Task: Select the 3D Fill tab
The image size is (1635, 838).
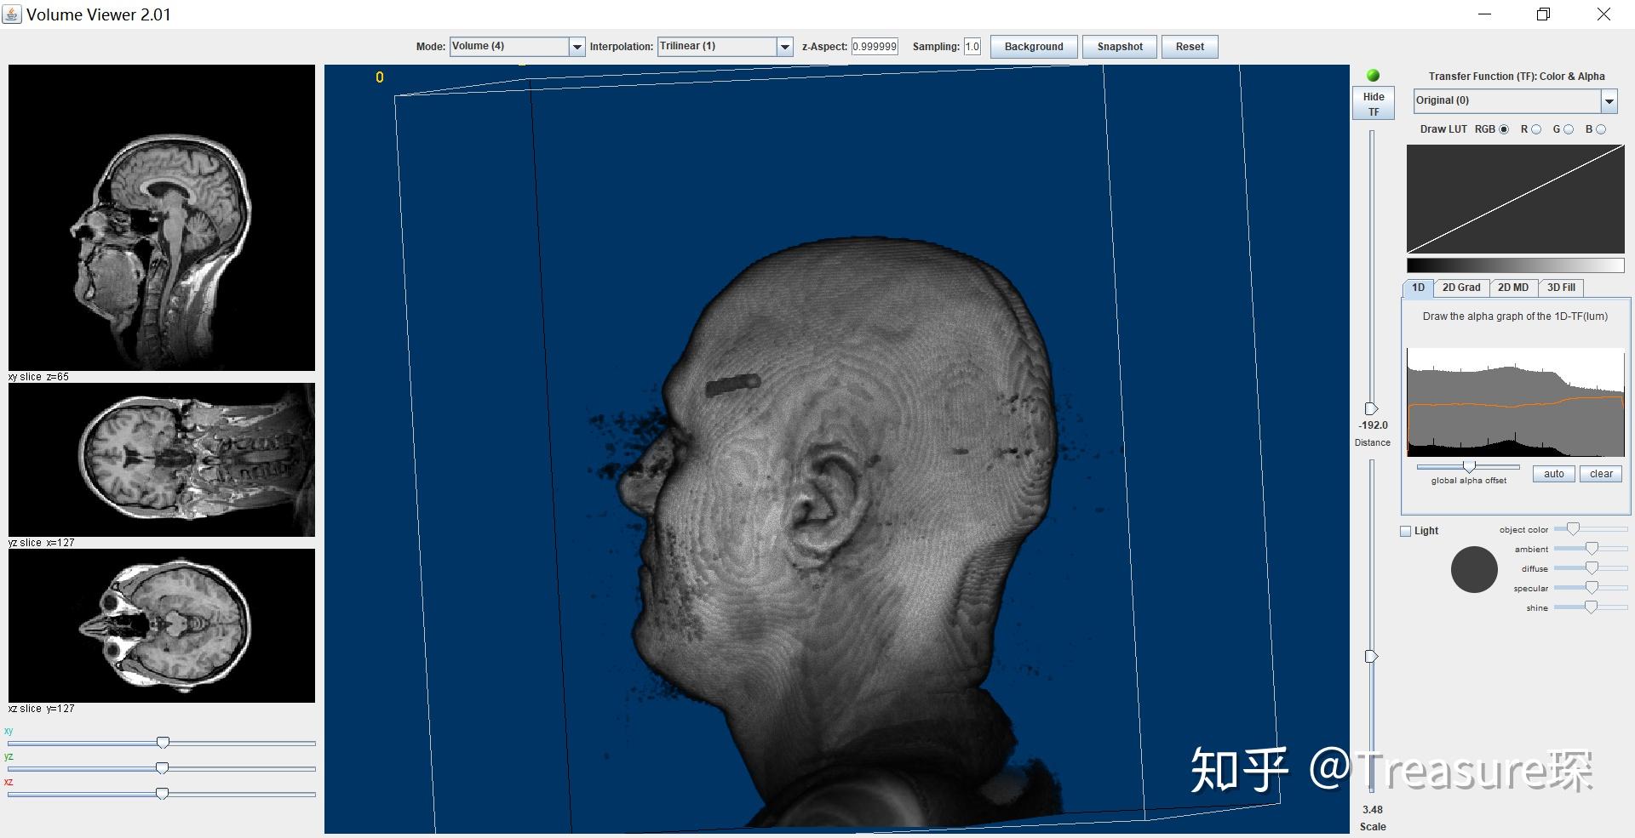Action: click(x=1562, y=288)
